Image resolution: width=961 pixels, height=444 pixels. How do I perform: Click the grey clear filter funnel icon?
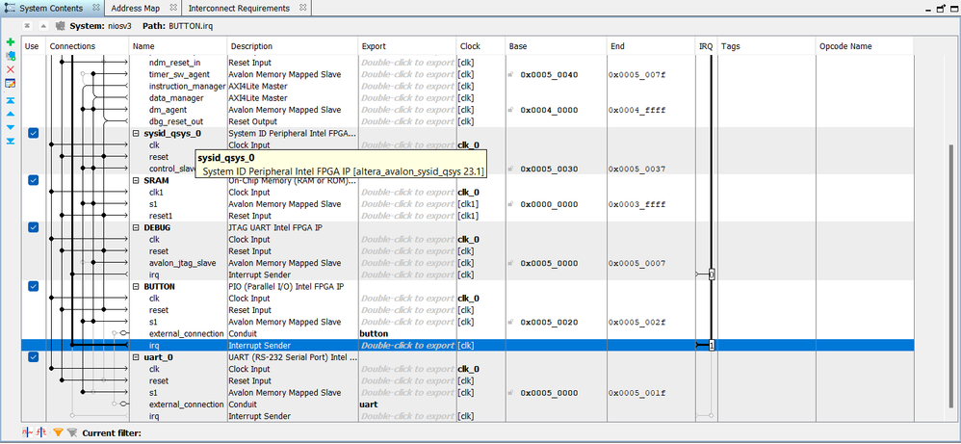[x=71, y=433]
